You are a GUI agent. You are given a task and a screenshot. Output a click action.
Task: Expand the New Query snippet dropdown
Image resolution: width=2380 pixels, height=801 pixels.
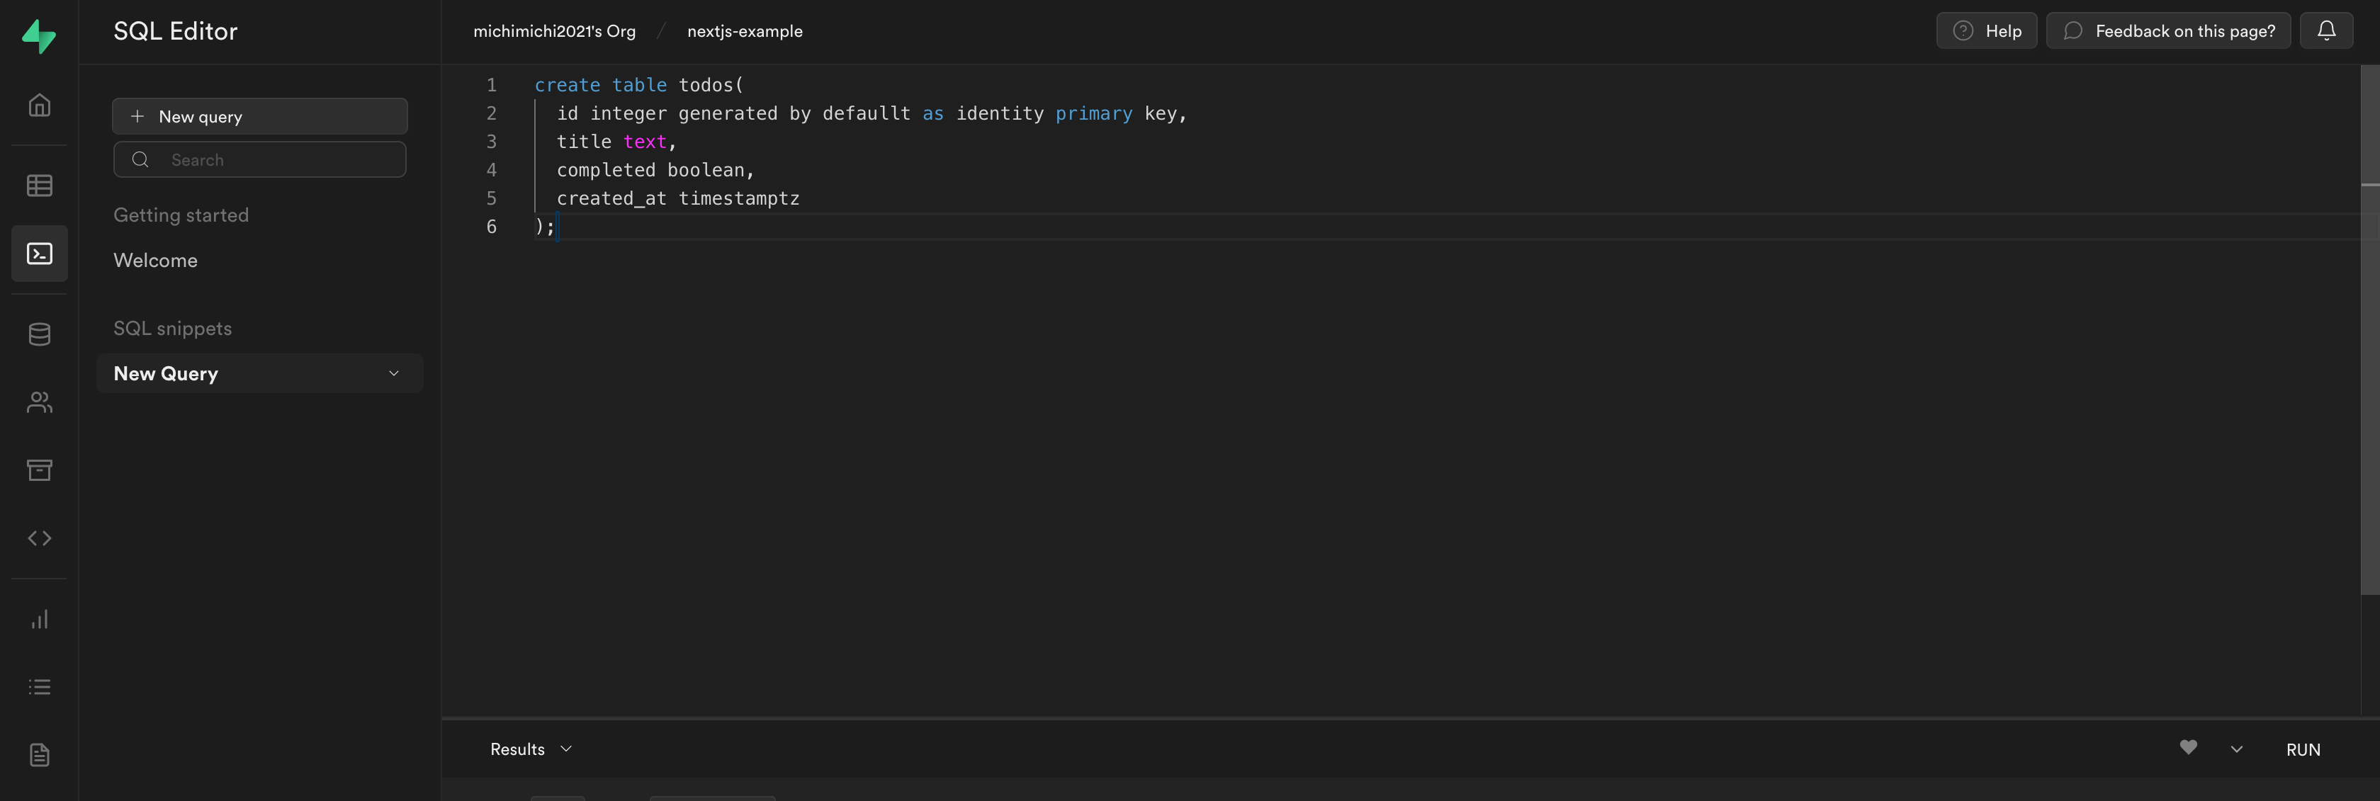(x=393, y=373)
